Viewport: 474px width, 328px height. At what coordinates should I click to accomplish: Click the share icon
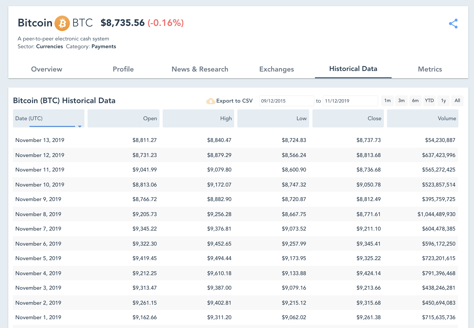(453, 24)
